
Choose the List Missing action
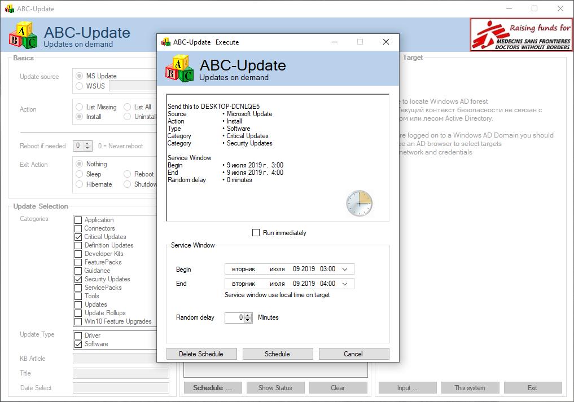click(79, 107)
